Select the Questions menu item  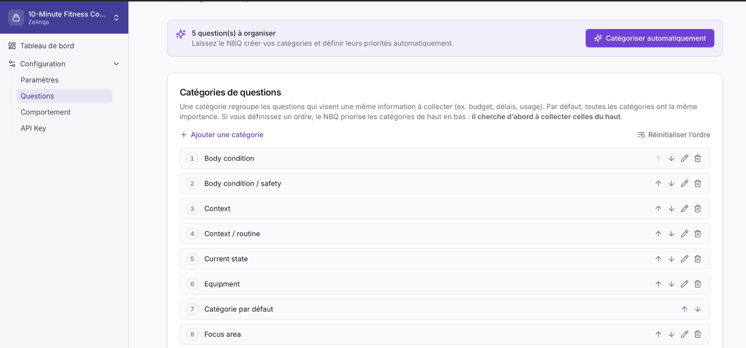(x=64, y=96)
